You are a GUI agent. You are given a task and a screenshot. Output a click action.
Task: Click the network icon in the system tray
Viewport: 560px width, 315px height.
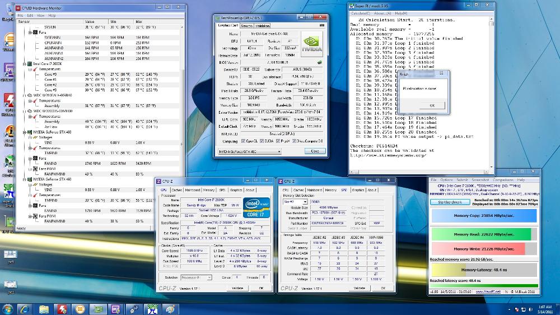pos(523,309)
